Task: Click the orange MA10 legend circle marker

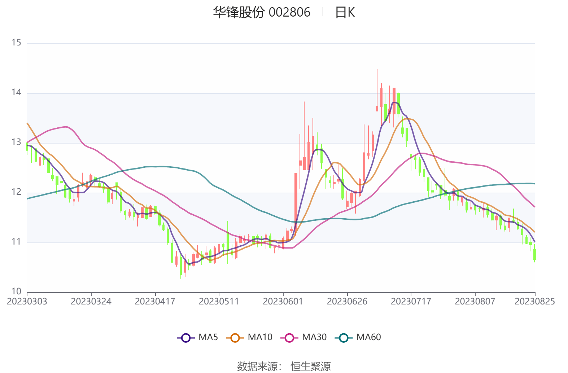Action: click(235, 338)
